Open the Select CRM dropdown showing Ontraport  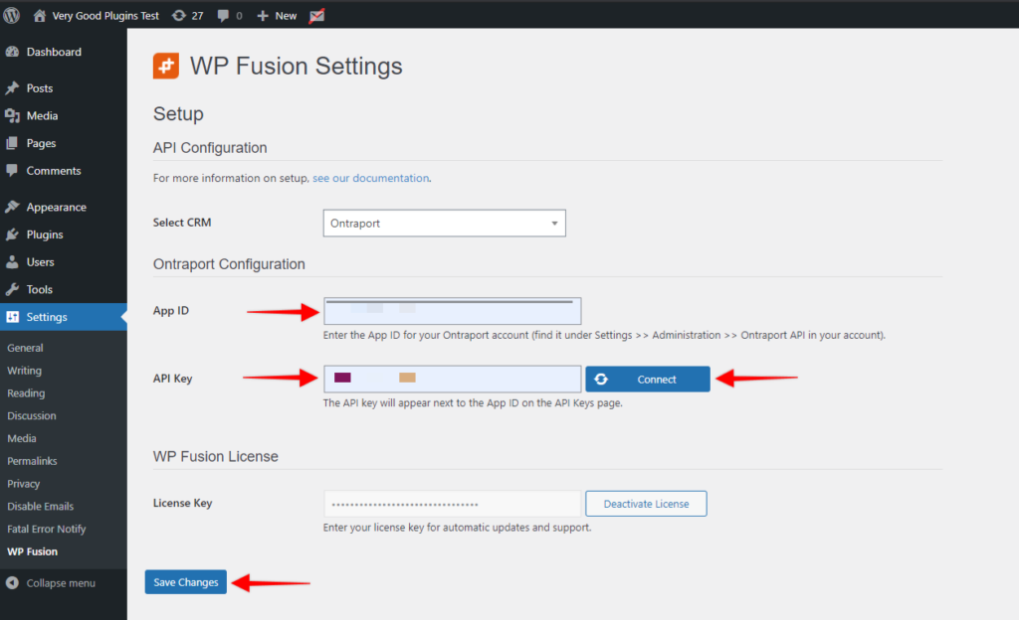445,224
